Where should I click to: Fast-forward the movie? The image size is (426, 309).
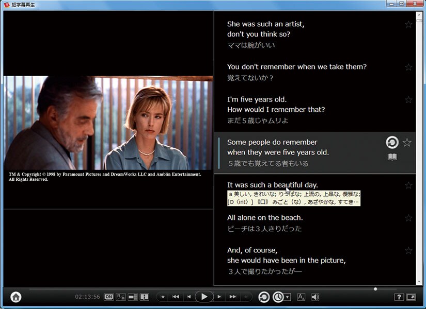pyautogui.click(x=232, y=297)
